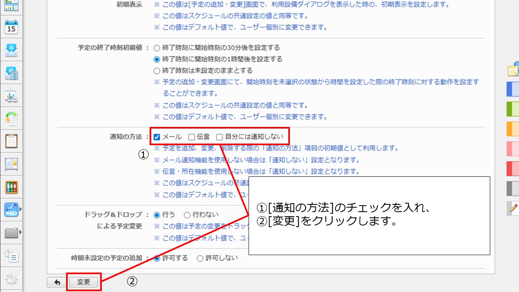Viewport: 519px width, 292px height.
Task: Pick the pink color swatch
Action: (x=513, y=149)
